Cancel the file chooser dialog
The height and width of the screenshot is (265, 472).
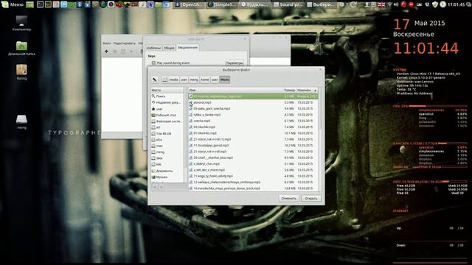click(288, 198)
